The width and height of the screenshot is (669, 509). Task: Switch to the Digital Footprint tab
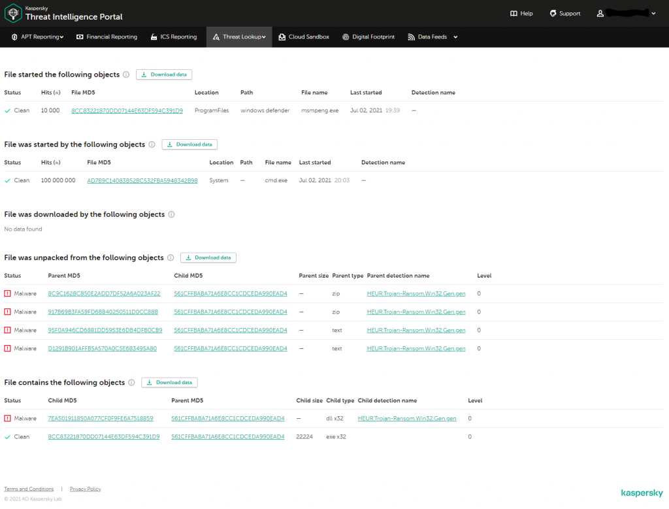368,37
